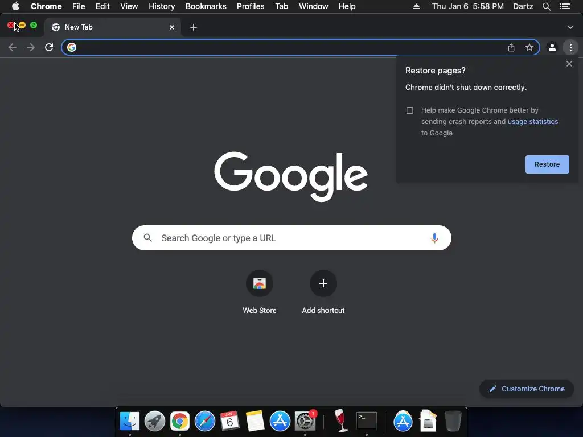Open the Help menu
Viewport: 583px width, 437px height.
[347, 6]
